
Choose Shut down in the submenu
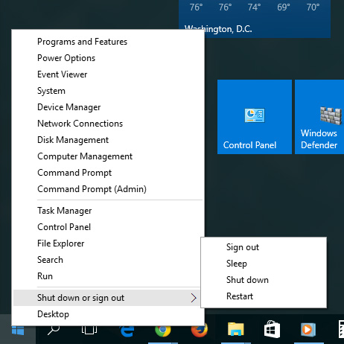coord(247,280)
